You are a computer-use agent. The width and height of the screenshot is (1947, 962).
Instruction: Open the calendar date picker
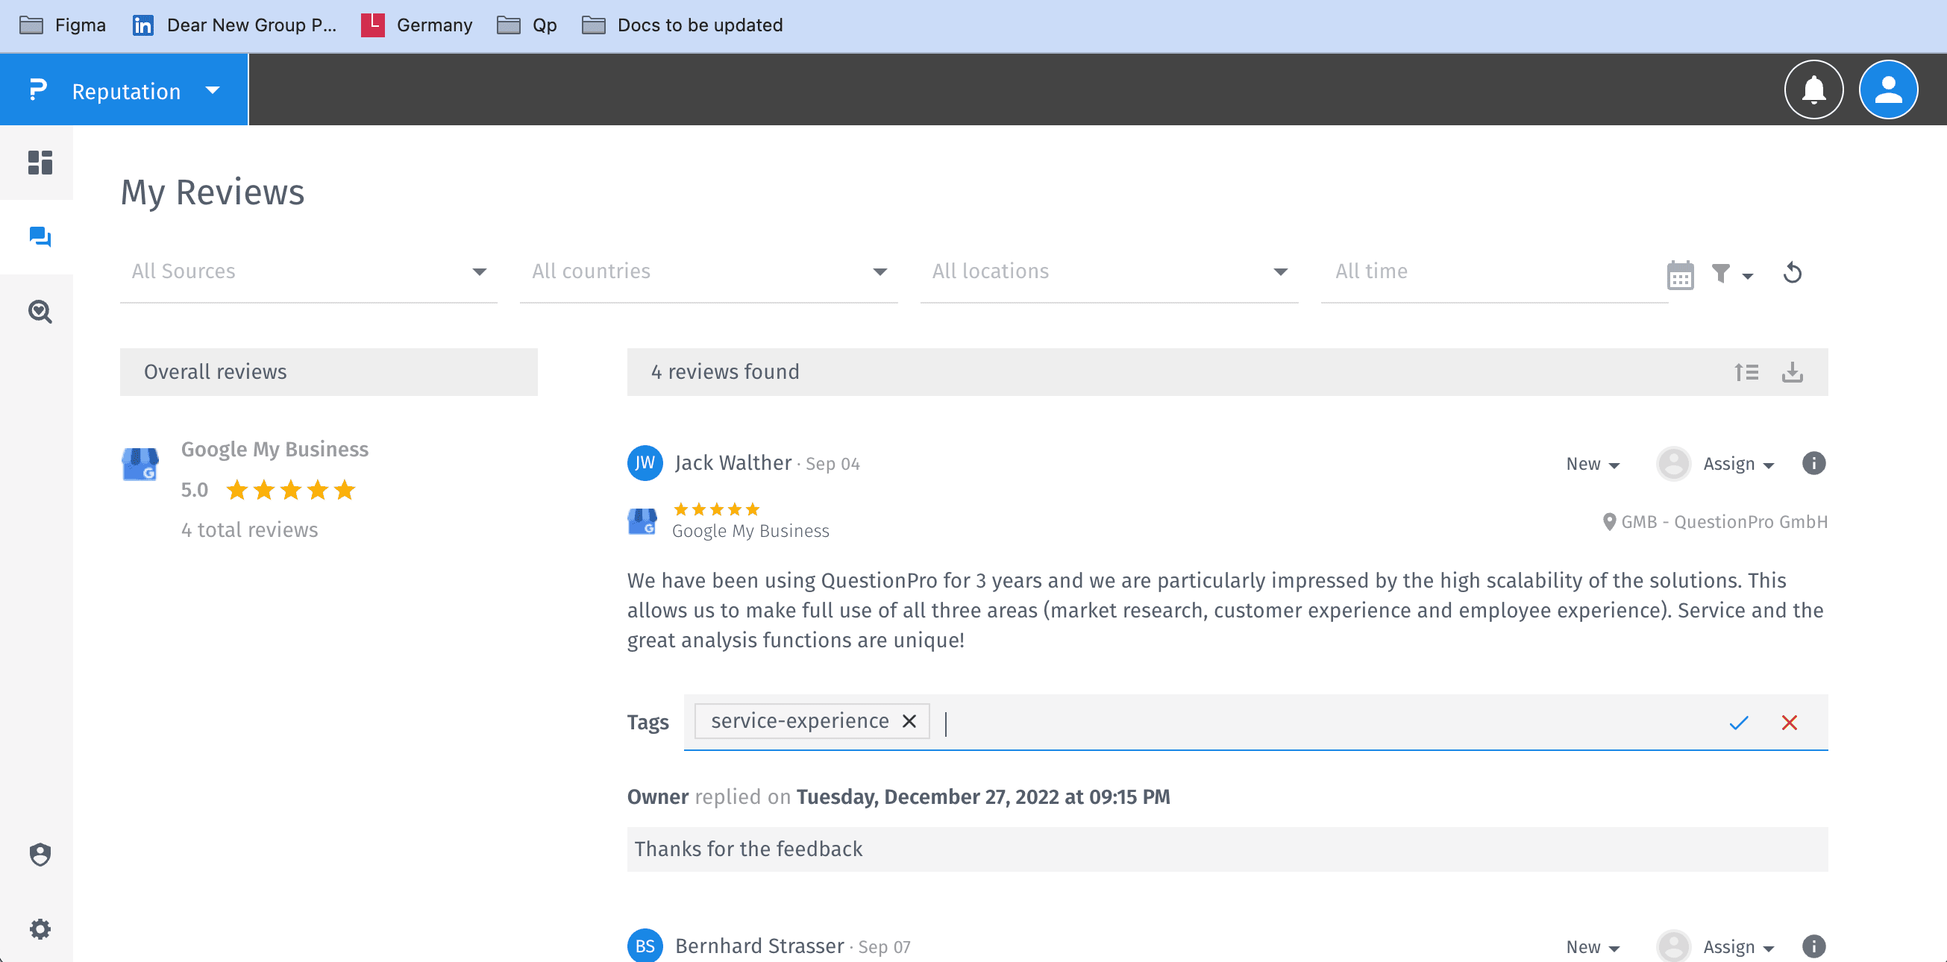tap(1679, 275)
